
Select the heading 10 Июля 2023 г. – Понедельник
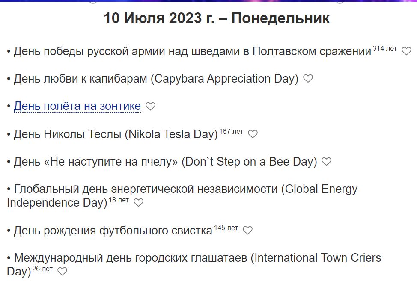point(217,19)
